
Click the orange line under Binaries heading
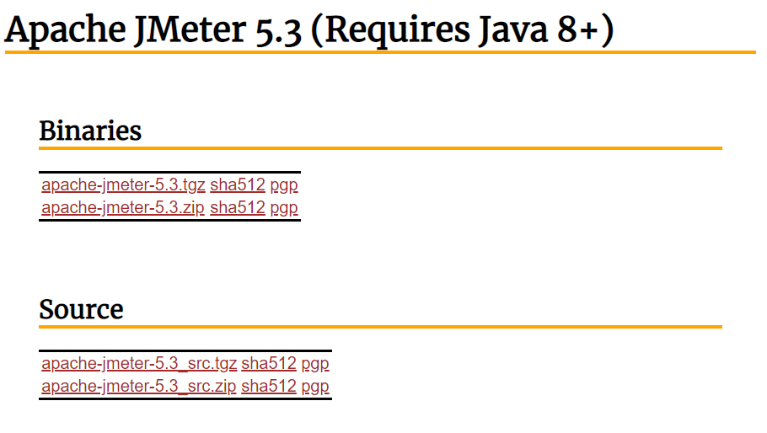click(x=380, y=148)
